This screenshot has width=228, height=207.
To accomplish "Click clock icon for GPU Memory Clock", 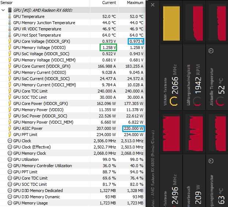I will pos(10,153).
